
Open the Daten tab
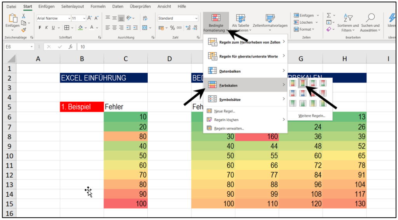pyautogui.click(x=117, y=7)
